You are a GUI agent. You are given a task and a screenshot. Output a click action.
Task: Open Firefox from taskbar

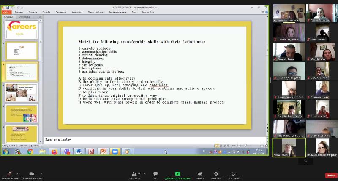click(x=55, y=152)
